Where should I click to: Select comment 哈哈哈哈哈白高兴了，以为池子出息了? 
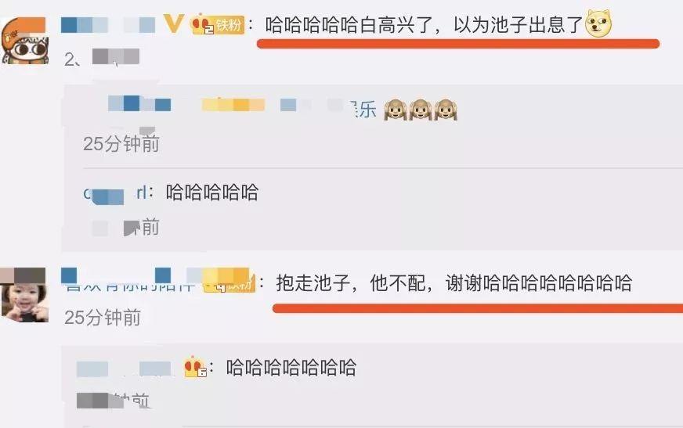click(424, 25)
